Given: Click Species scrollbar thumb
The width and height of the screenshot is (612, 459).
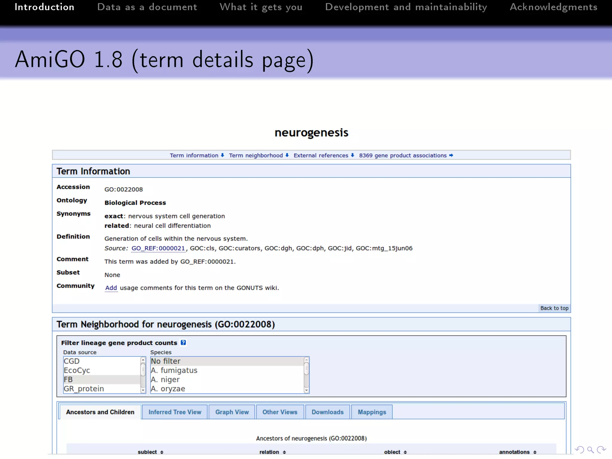Looking at the screenshot, I should pyautogui.click(x=306, y=368).
